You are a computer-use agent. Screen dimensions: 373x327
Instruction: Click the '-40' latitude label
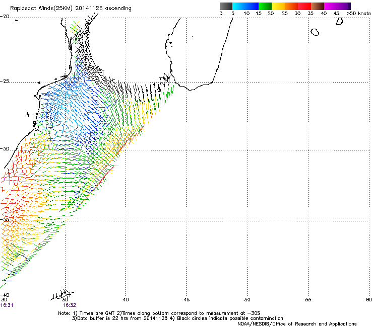5,295
